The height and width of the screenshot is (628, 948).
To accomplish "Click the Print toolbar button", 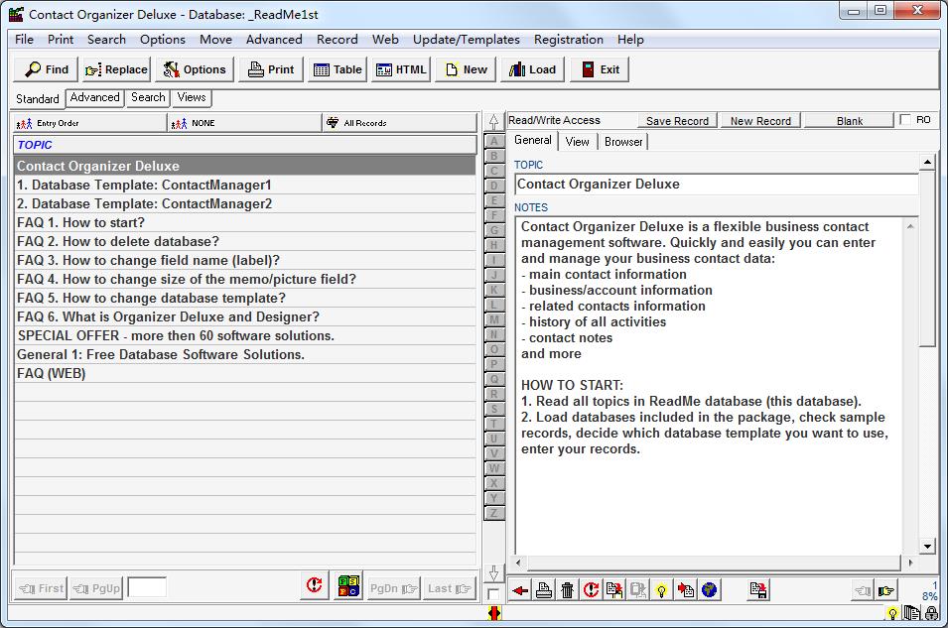I will [271, 69].
